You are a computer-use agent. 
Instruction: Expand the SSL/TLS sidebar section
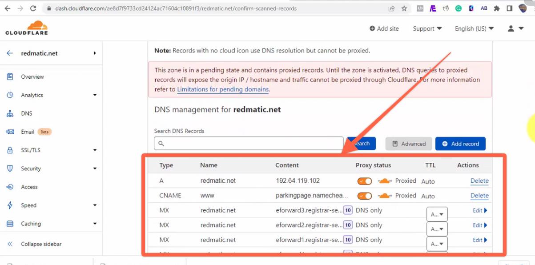tap(95, 150)
